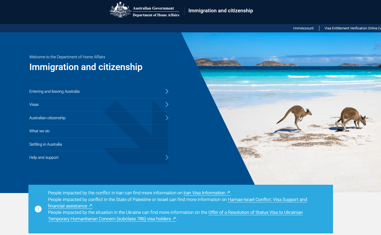Open Visa Entitlement Verification Online link
This screenshot has width=381, height=235.
(x=351, y=28)
